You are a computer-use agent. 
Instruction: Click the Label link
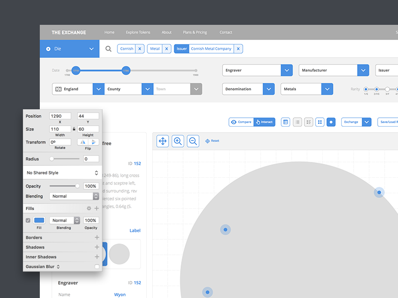click(x=135, y=230)
